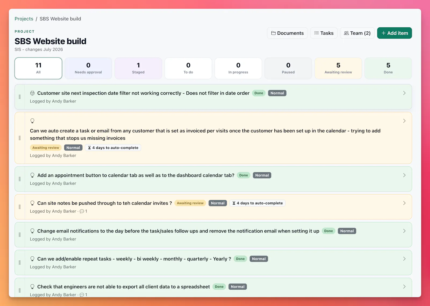This screenshot has height=306, width=430.
Task: Click the drag handle of Check that engineers item
Action: 20,290
